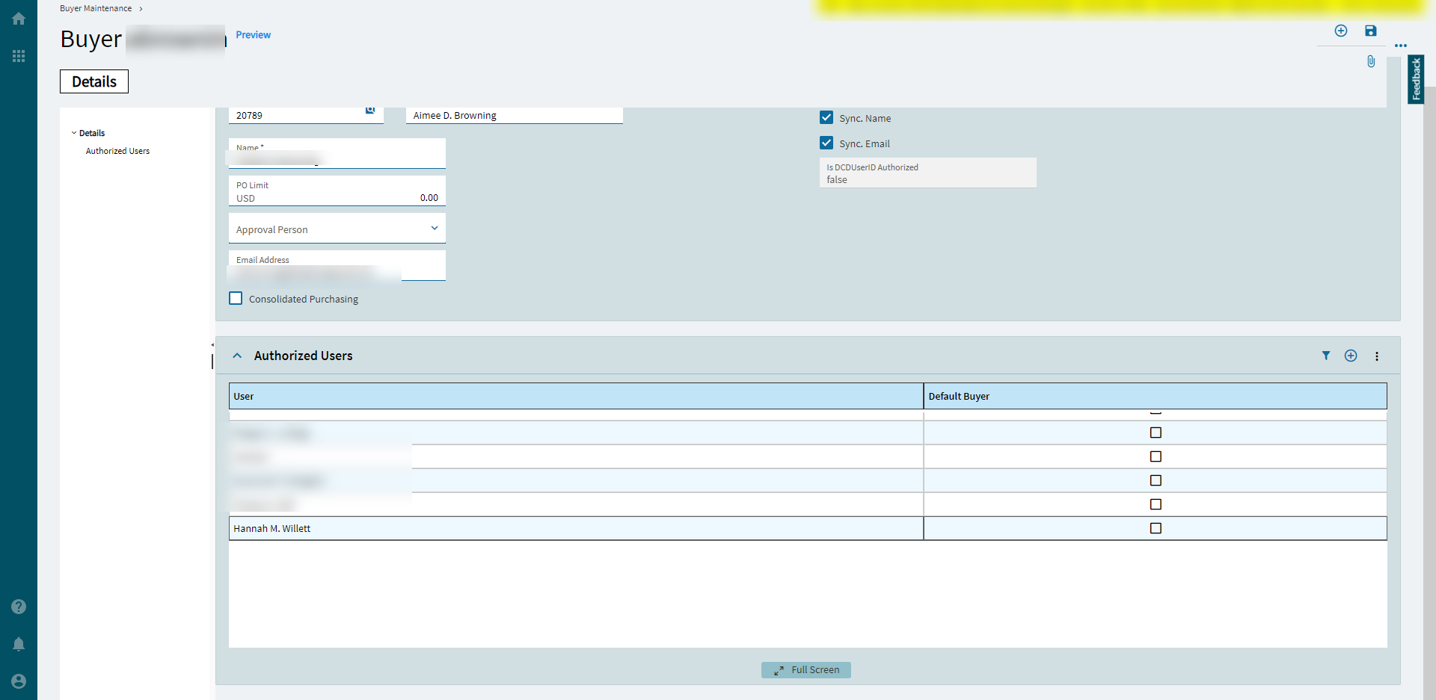1436x700 pixels.
Task: Collapse the Authorized Users panel
Action: (x=237, y=356)
